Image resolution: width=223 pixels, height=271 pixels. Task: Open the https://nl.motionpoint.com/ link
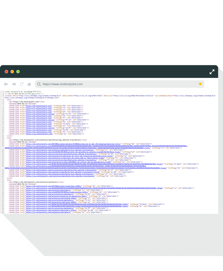[x=39, y=132]
